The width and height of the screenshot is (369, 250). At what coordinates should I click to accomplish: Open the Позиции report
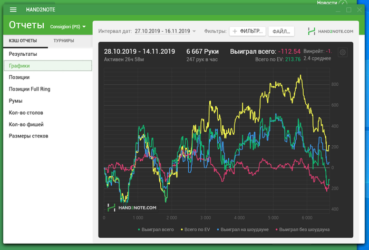point(47,77)
